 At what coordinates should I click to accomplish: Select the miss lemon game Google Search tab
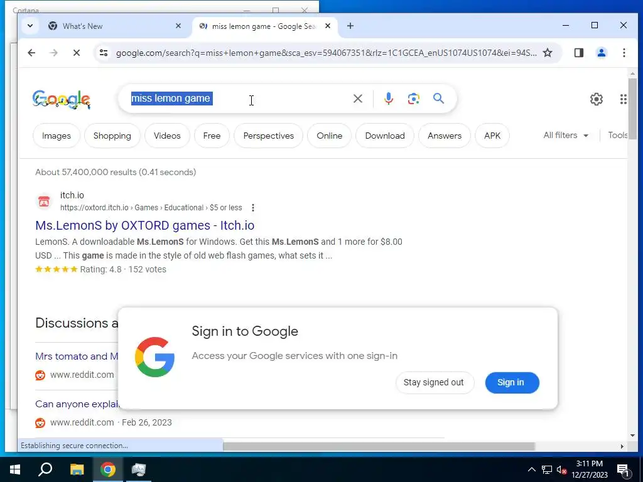tap(265, 26)
